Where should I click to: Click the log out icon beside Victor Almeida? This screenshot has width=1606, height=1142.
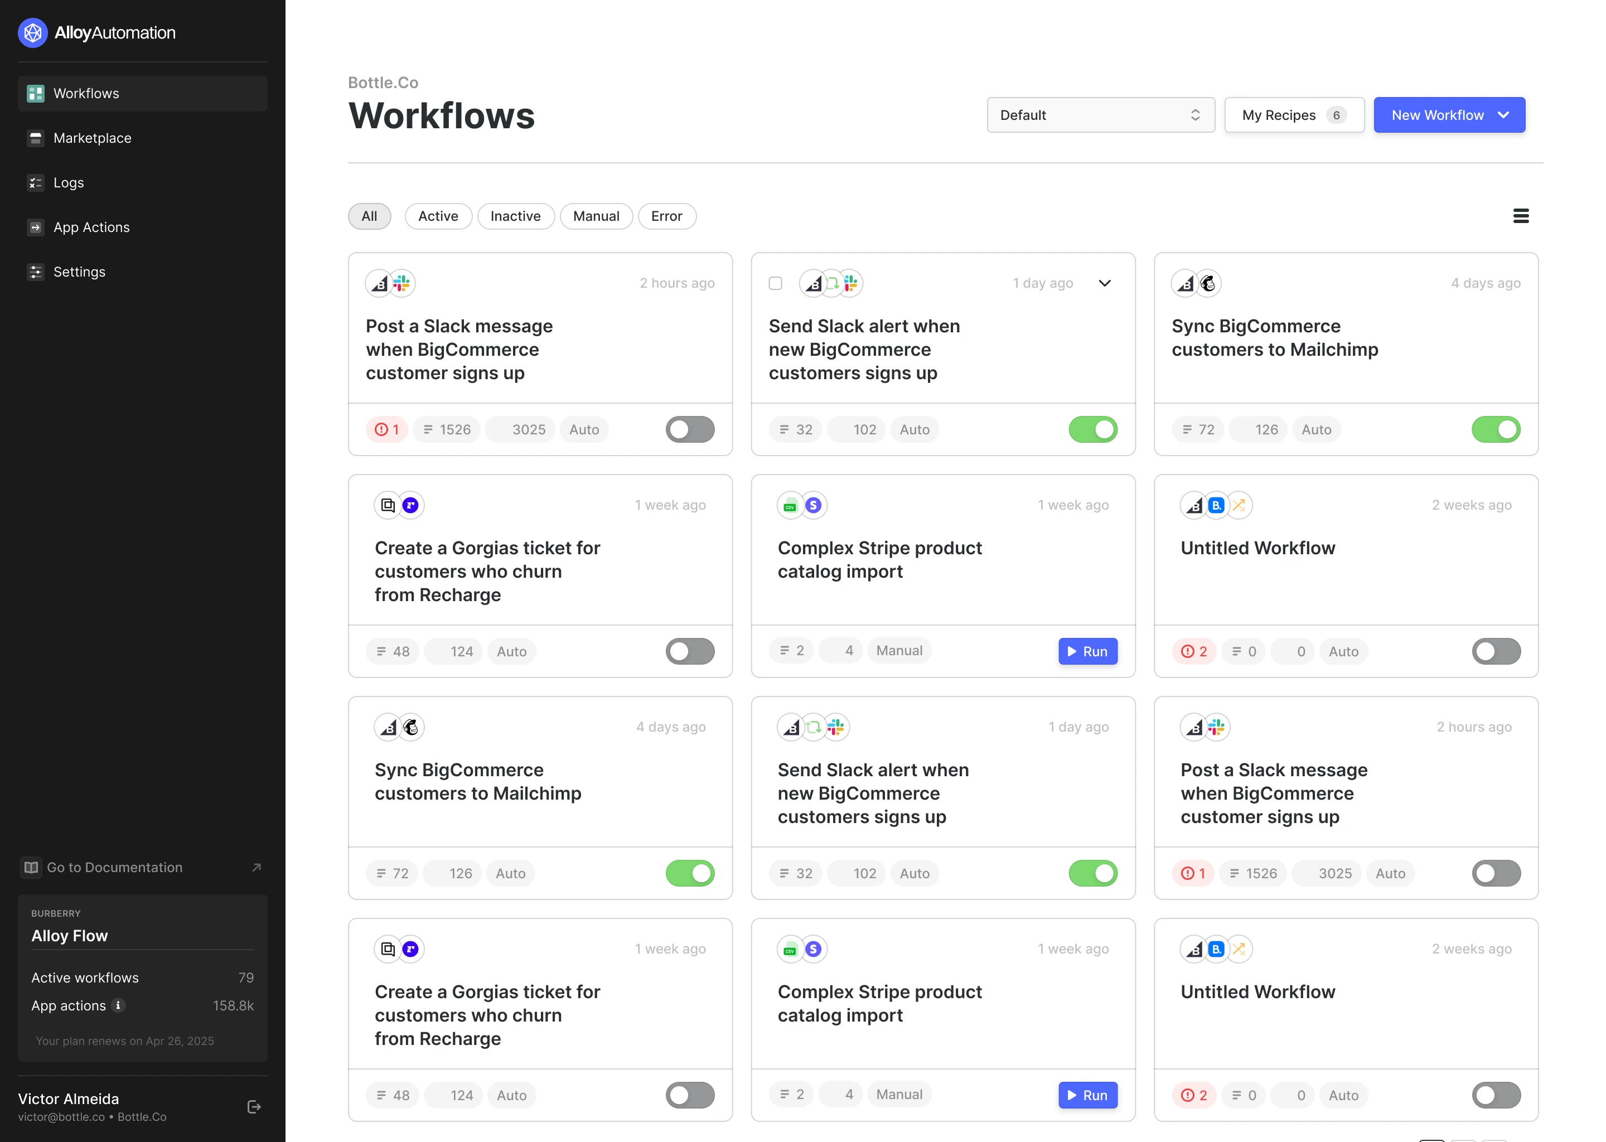(254, 1107)
